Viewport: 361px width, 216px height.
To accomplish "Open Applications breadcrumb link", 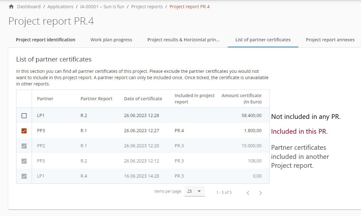I will 60,7.
